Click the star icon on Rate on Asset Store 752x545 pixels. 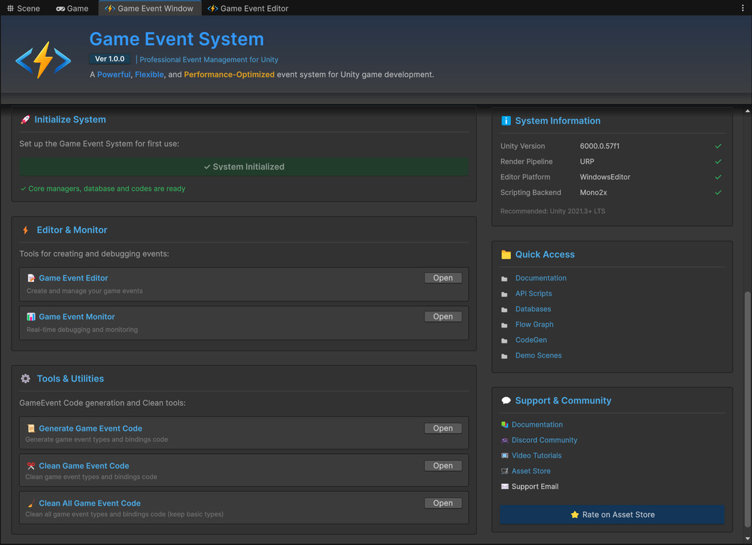click(x=575, y=514)
